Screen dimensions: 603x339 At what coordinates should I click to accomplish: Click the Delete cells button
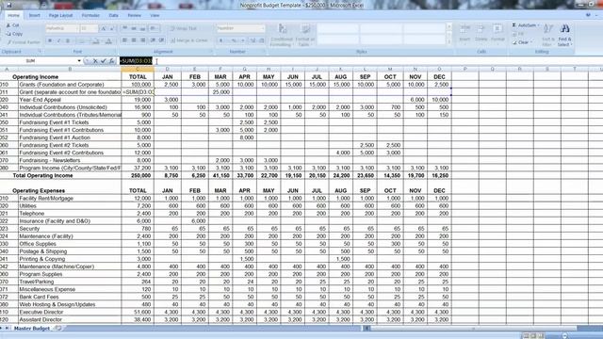click(481, 34)
